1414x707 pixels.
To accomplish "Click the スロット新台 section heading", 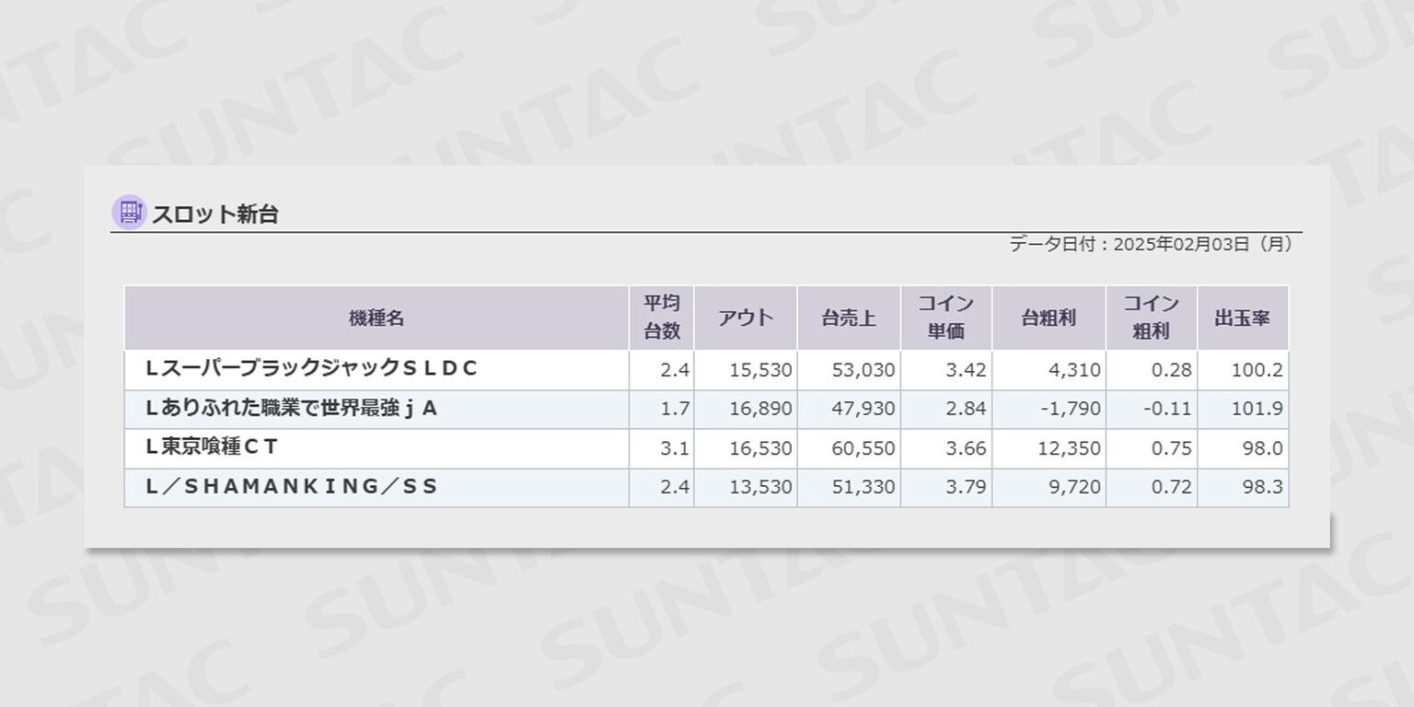I will (214, 214).
